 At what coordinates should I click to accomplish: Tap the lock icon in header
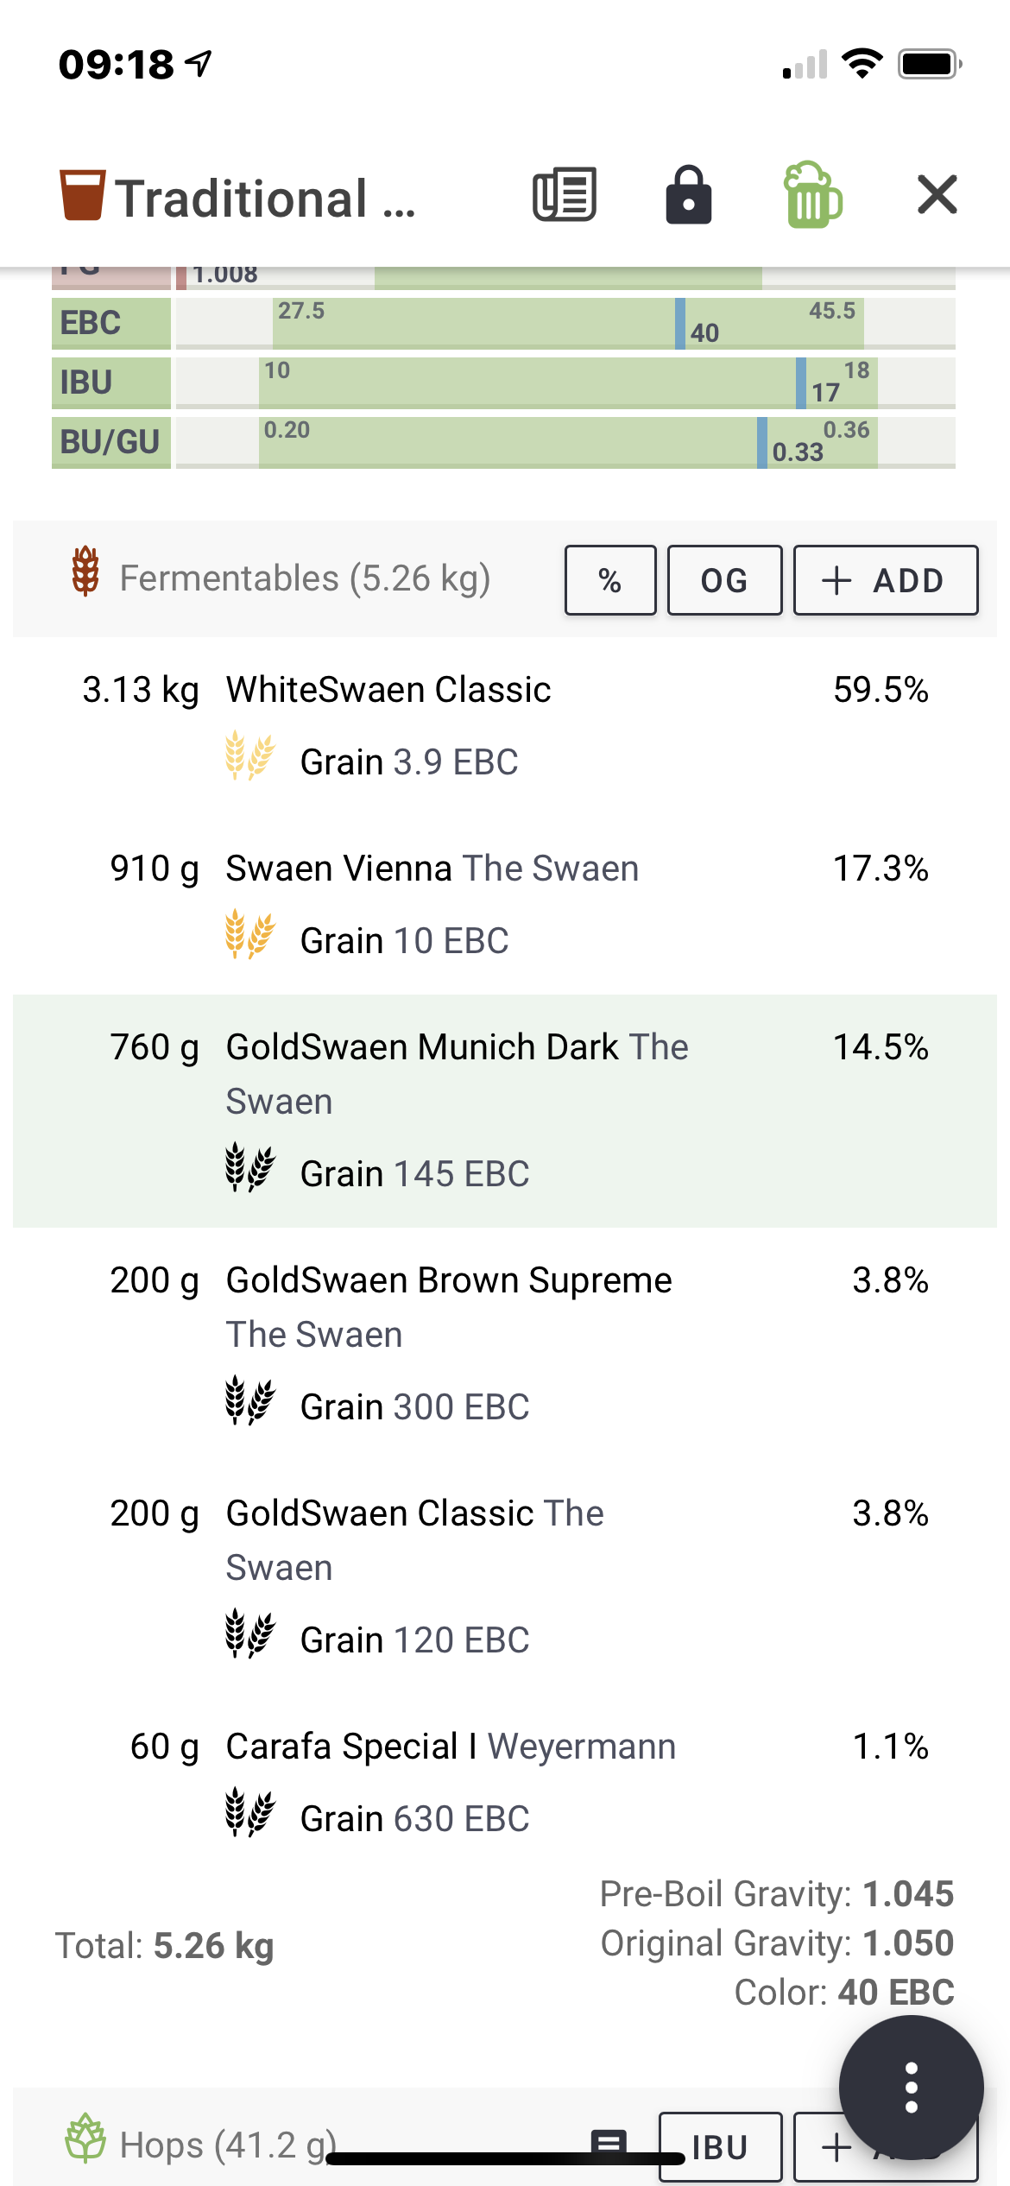[688, 194]
